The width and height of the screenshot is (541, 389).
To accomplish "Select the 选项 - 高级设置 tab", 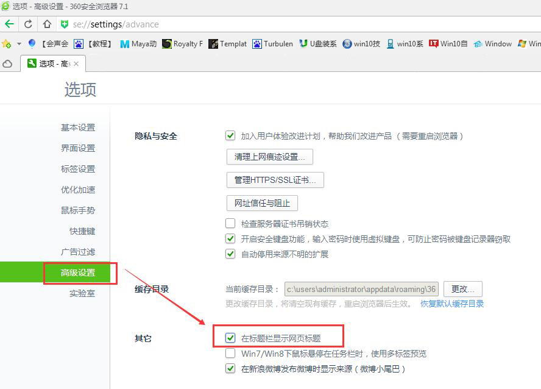I will point(53,63).
